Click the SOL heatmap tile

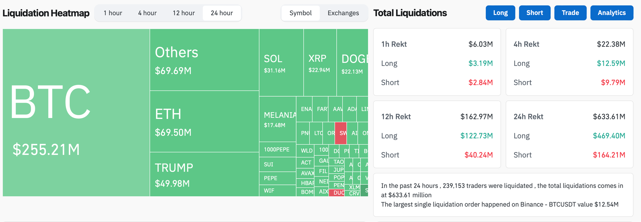pyautogui.click(x=281, y=63)
